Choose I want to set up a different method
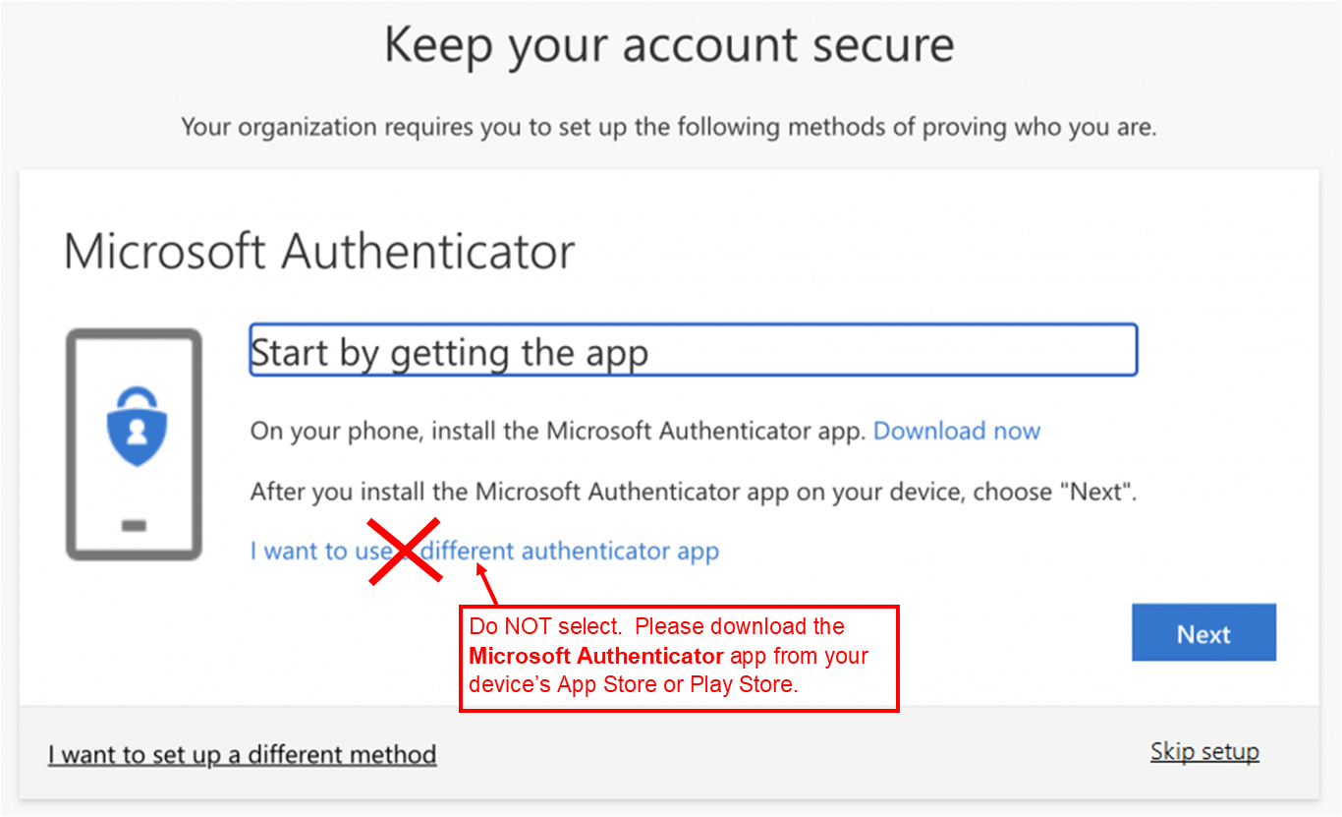Screen dimensions: 1342x817 click(x=242, y=754)
